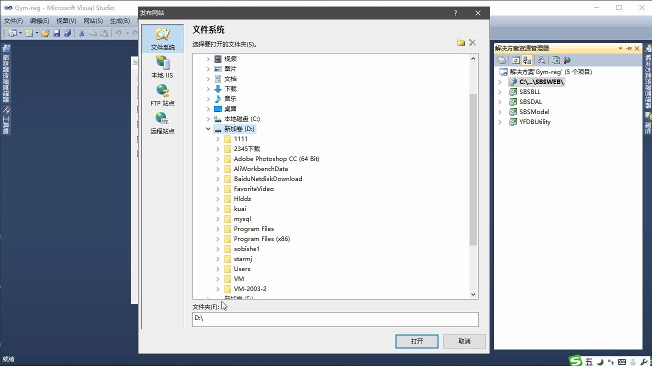The image size is (652, 366).
Task: Click the properties icon in Solution Explorer toolbar
Action: pyautogui.click(x=501, y=60)
